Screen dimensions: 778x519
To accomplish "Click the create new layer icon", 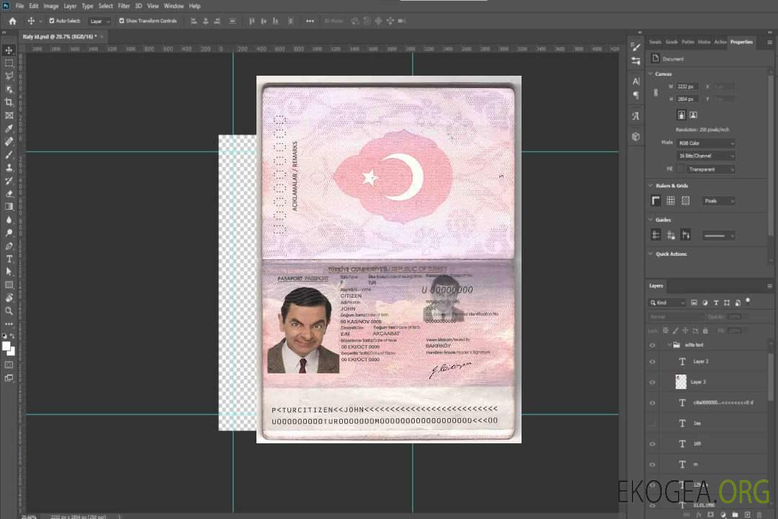I will pos(747,515).
